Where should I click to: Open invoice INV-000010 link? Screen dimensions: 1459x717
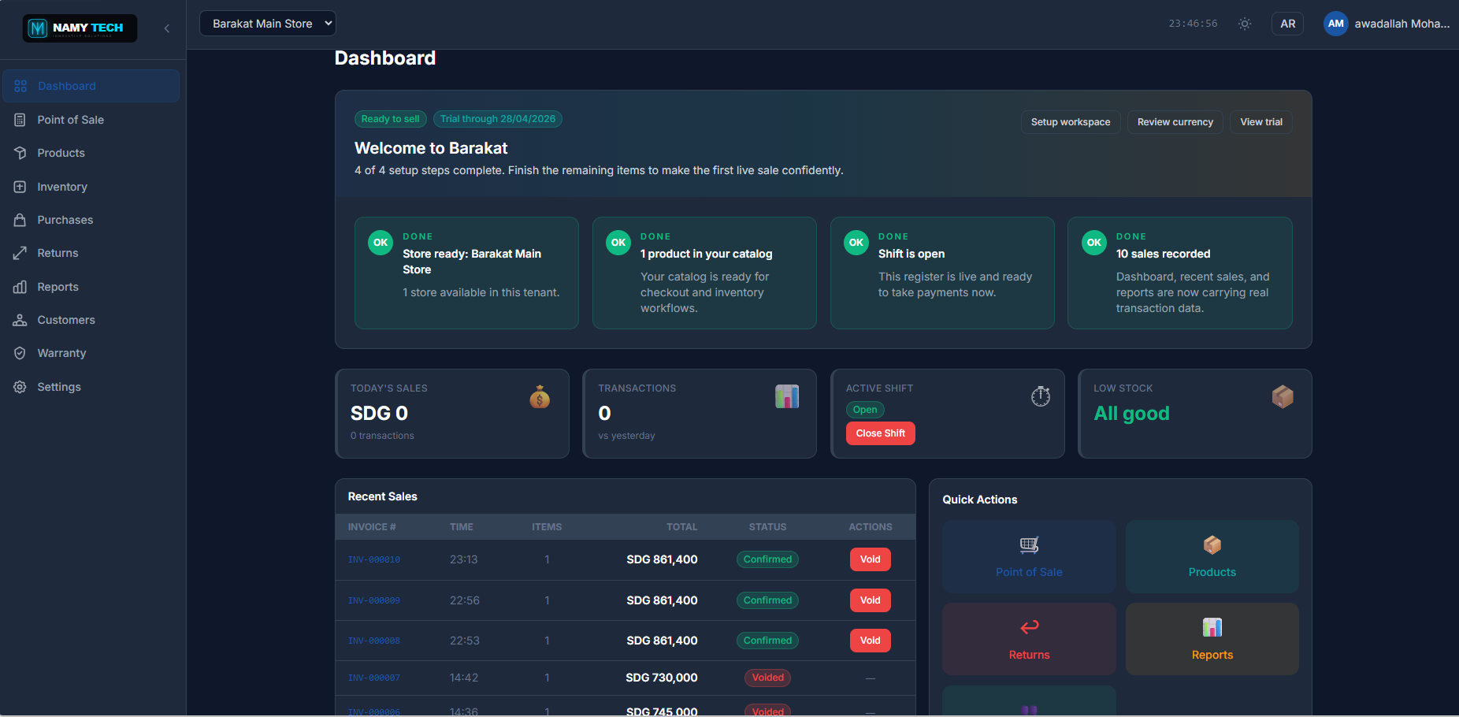tap(374, 560)
